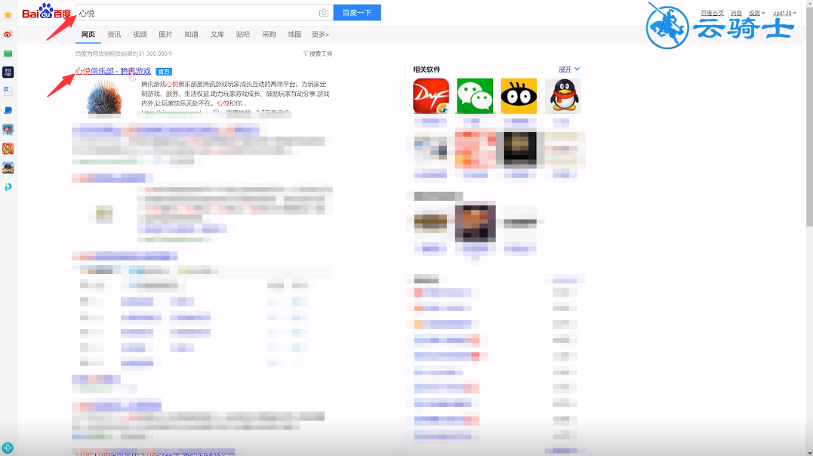This screenshot has height=456, width=813.
Task: Switch to the 贴吧 tab
Action: (x=242, y=34)
